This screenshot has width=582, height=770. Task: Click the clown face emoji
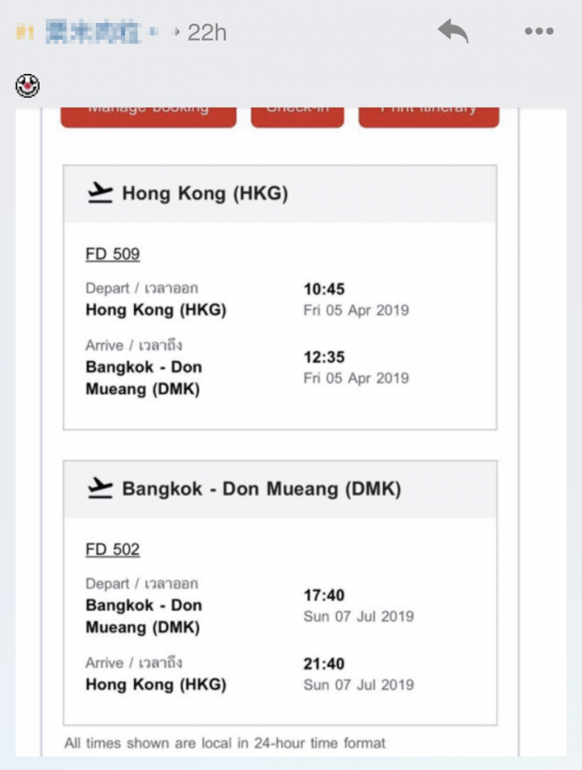pos(27,85)
